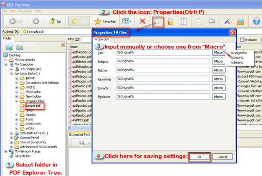Expand the Documents and Settings folder node
Viewport: 262px width, 176px height.
click(x=17, y=83)
